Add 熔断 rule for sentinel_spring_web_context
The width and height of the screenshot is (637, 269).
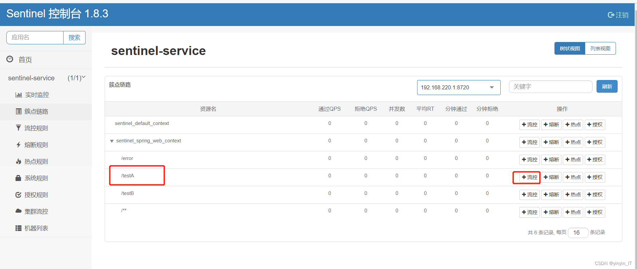tap(551, 142)
